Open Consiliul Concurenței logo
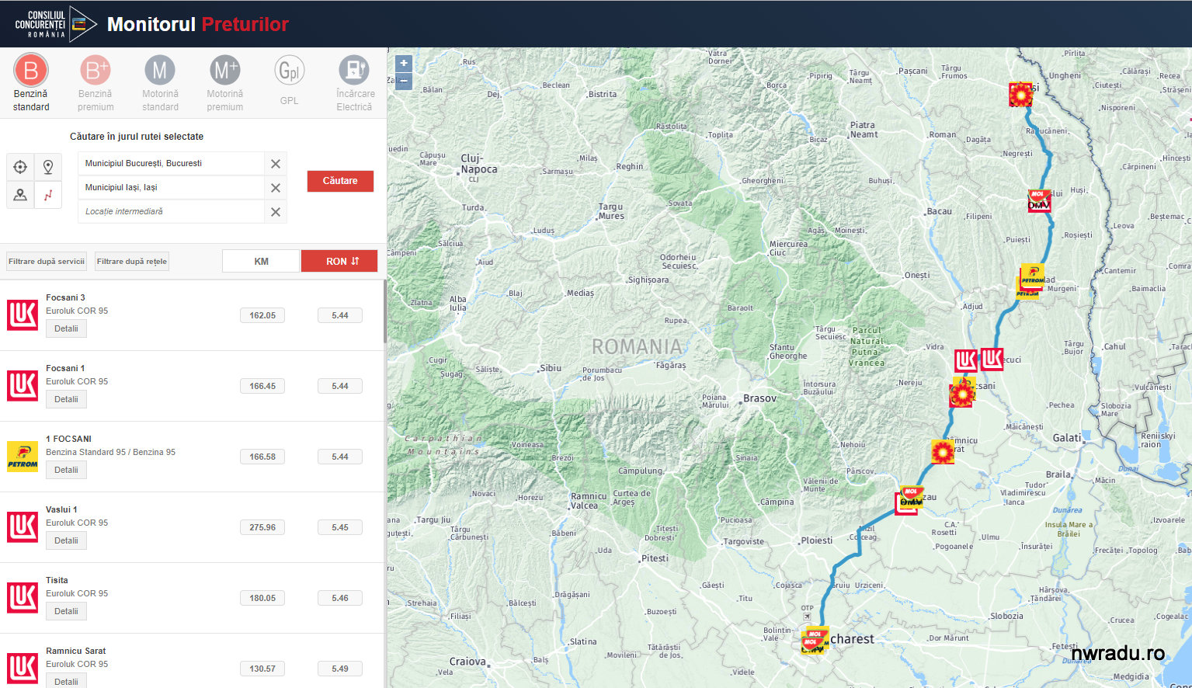Image resolution: width=1192 pixels, height=688 pixels. coord(55,24)
